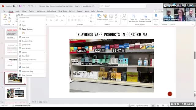Click the text highlight color icon
196x110 pixels.
click(x=57, y=20)
